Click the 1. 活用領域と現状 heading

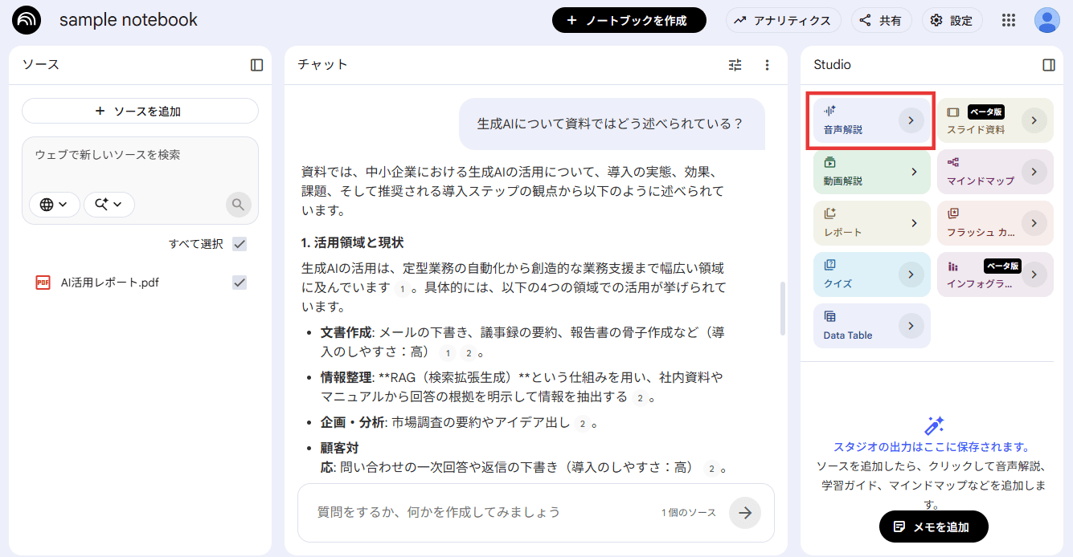pos(352,242)
